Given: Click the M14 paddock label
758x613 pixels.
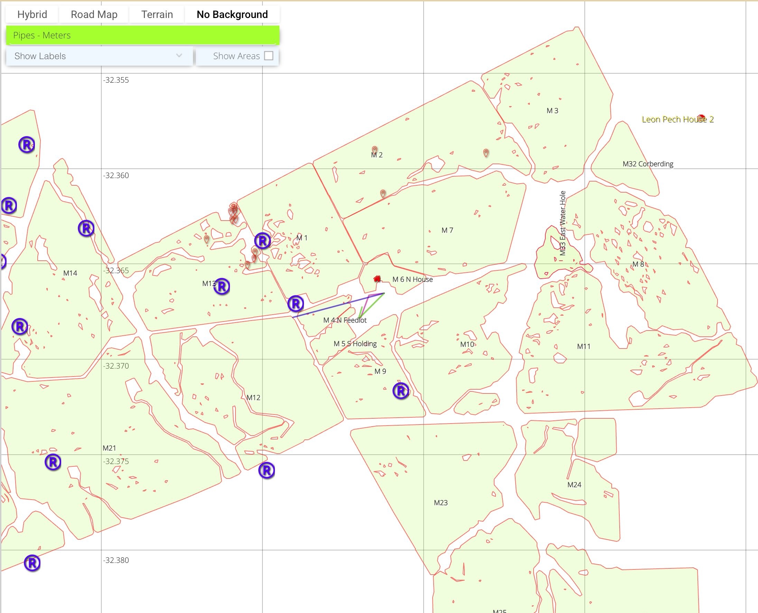Looking at the screenshot, I should tap(70, 273).
